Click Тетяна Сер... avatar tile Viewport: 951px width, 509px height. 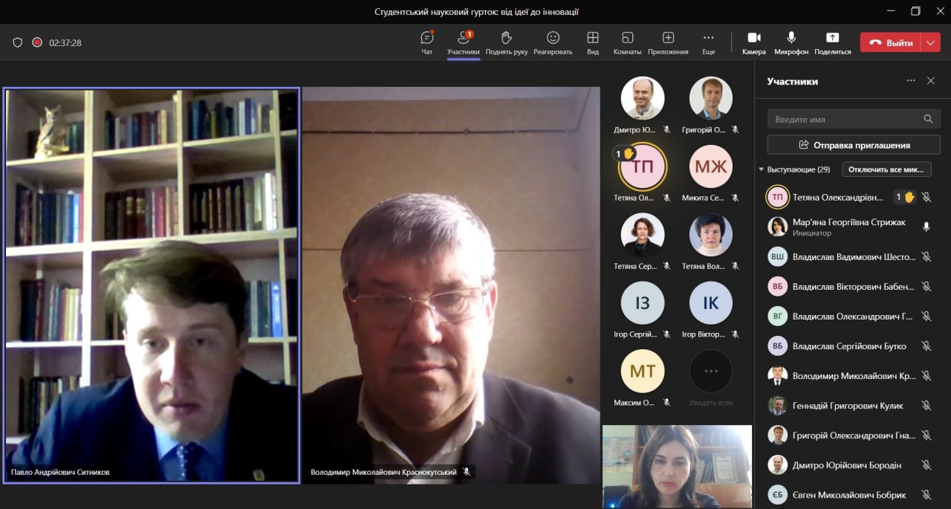click(643, 235)
